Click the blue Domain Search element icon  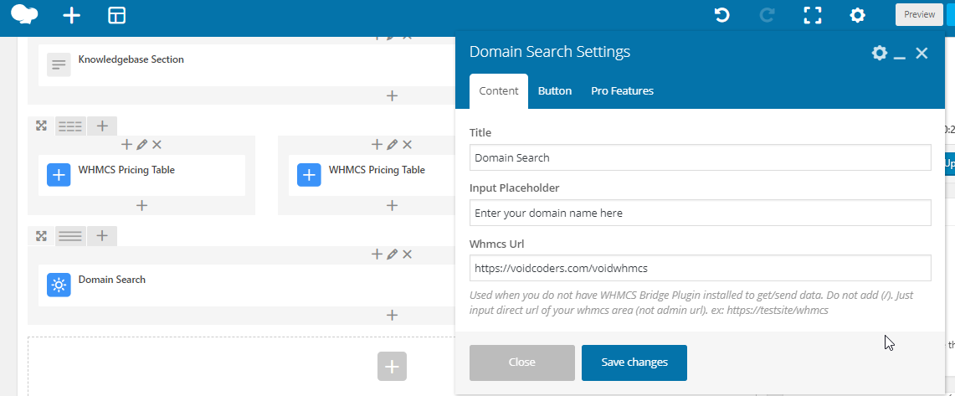coord(59,285)
